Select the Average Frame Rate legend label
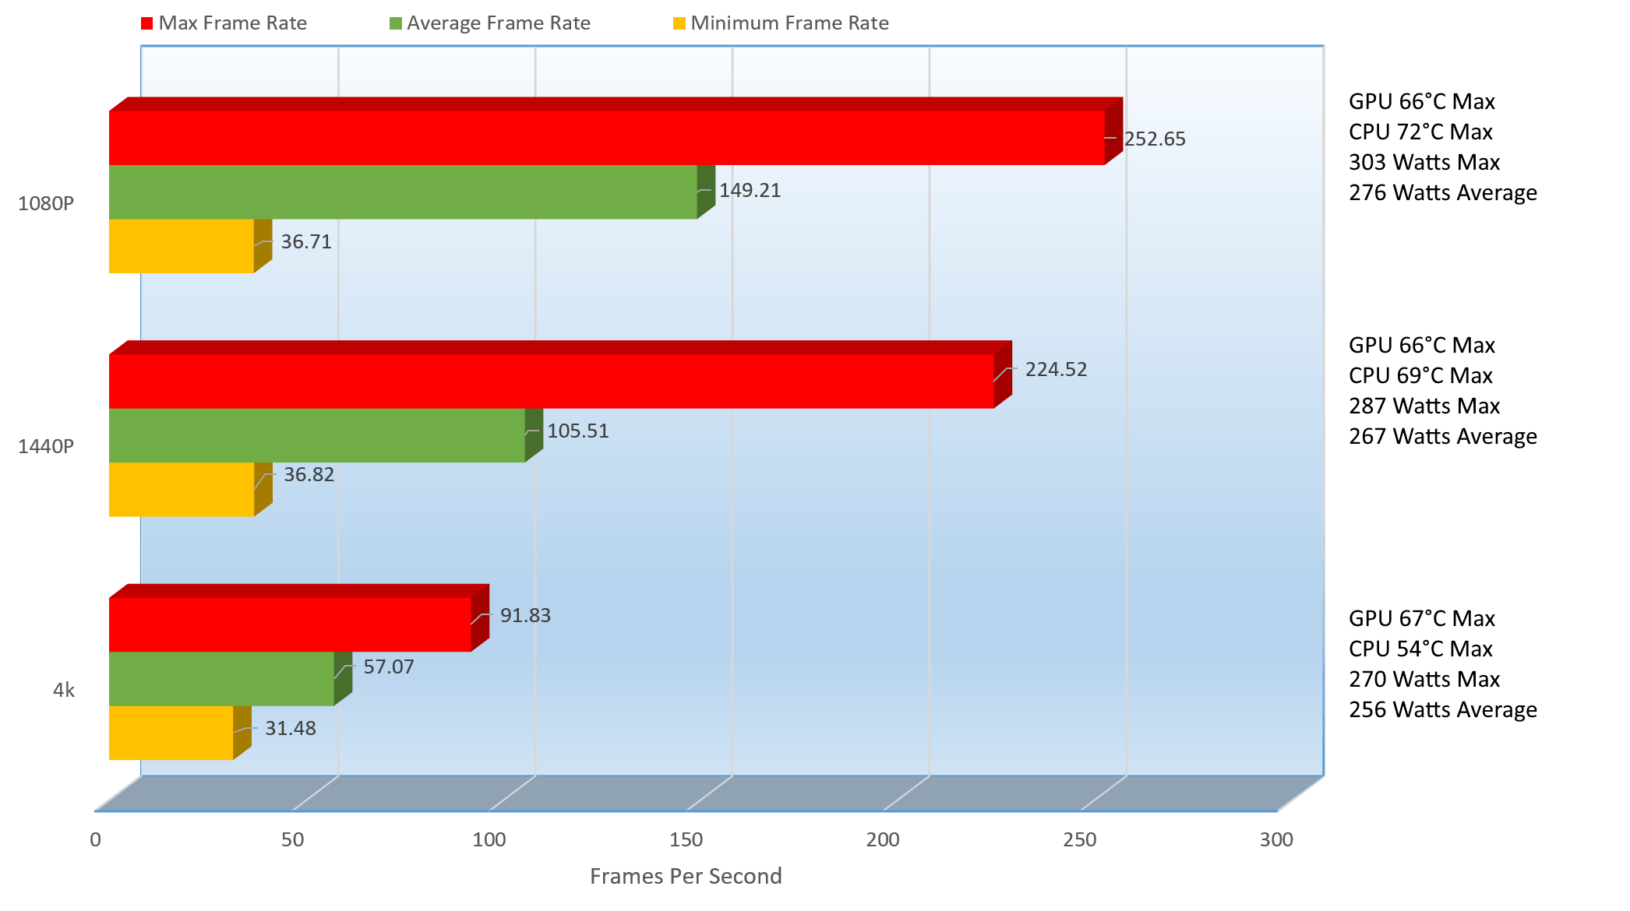 pyautogui.click(x=498, y=23)
